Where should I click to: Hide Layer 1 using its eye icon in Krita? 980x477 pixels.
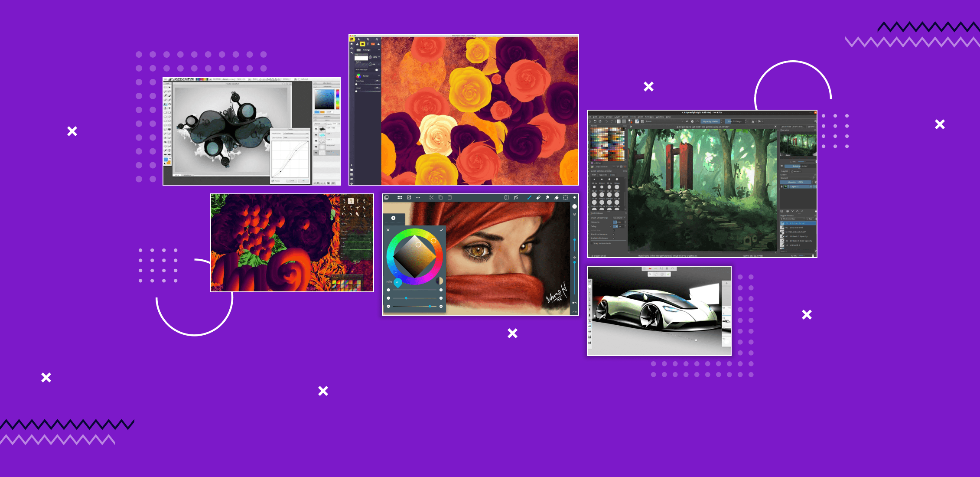pyautogui.click(x=782, y=186)
